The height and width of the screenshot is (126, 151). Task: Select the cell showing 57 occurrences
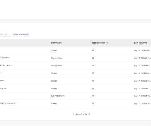pyautogui.click(x=93, y=73)
